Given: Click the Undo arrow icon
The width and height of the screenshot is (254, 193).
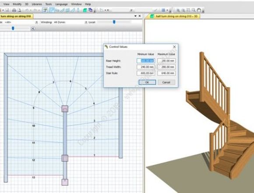Looking at the screenshot, I should (x=27, y=10).
